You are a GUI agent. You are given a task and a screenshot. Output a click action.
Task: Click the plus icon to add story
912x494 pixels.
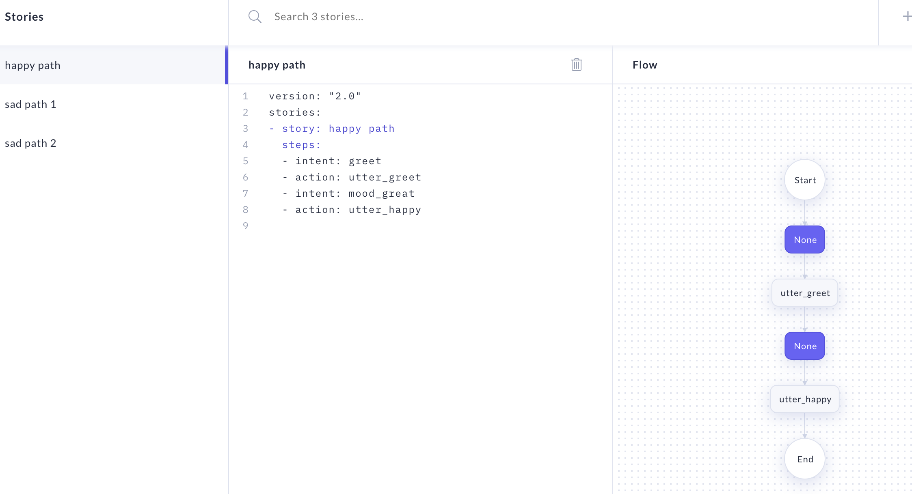click(x=907, y=17)
